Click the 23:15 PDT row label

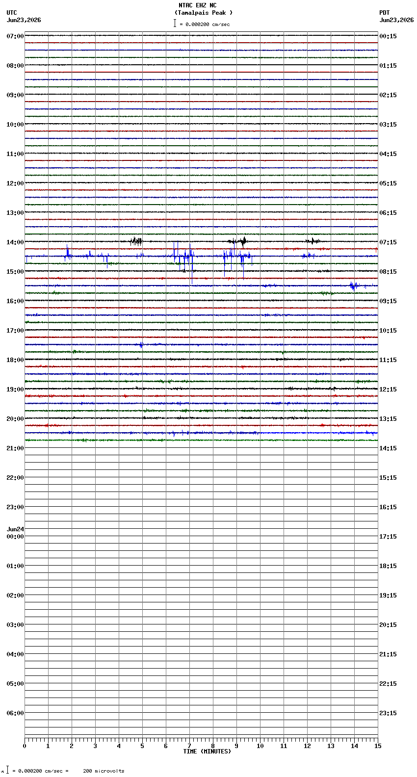tap(388, 713)
